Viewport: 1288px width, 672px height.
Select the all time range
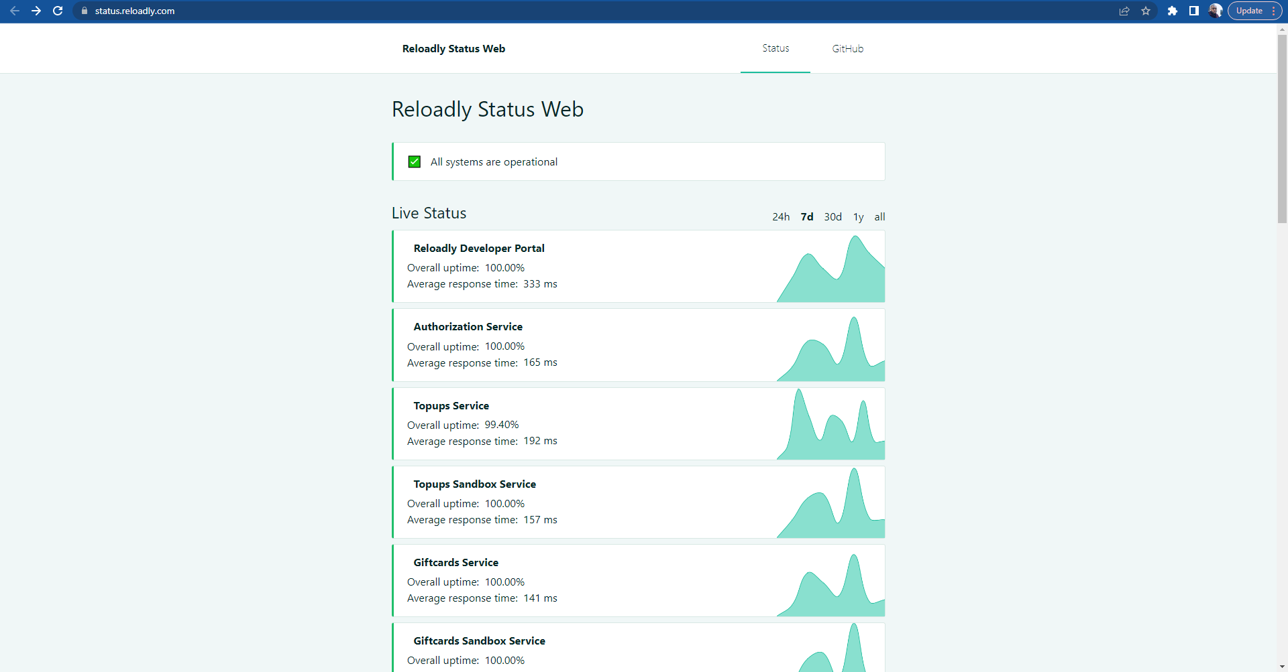[x=879, y=217]
